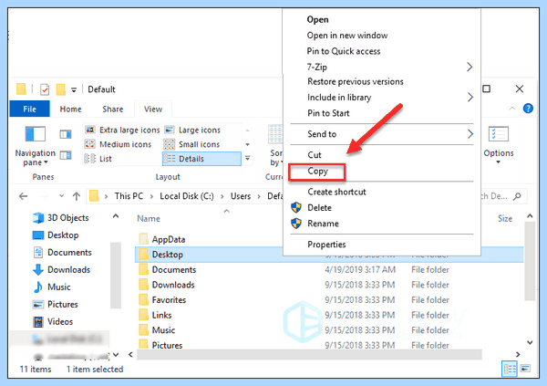This screenshot has height=386, width=547.
Task: Open Videos in navigation pane
Action: click(x=53, y=321)
